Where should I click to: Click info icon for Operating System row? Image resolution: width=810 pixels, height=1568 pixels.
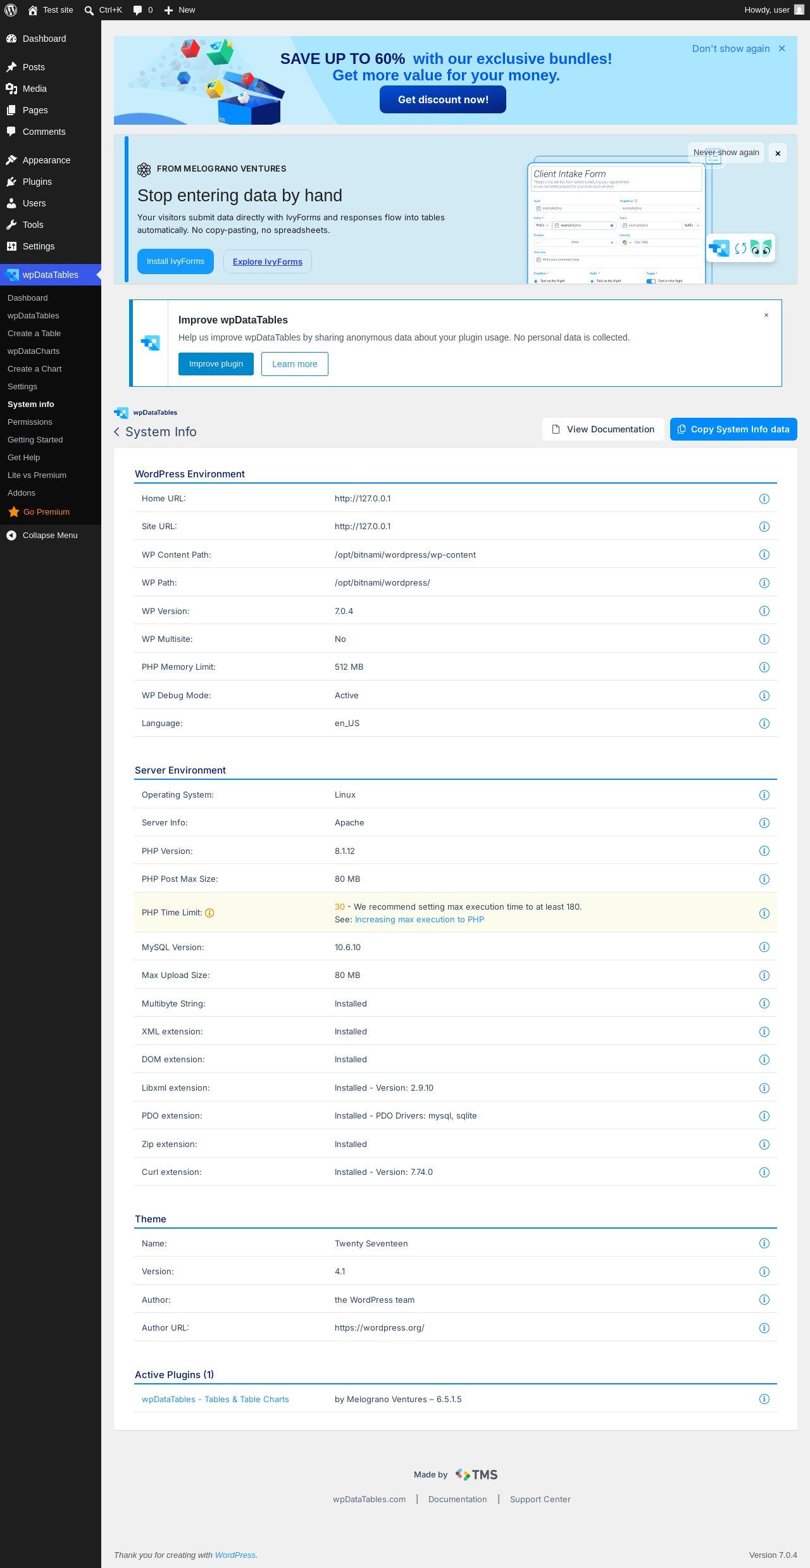[764, 795]
